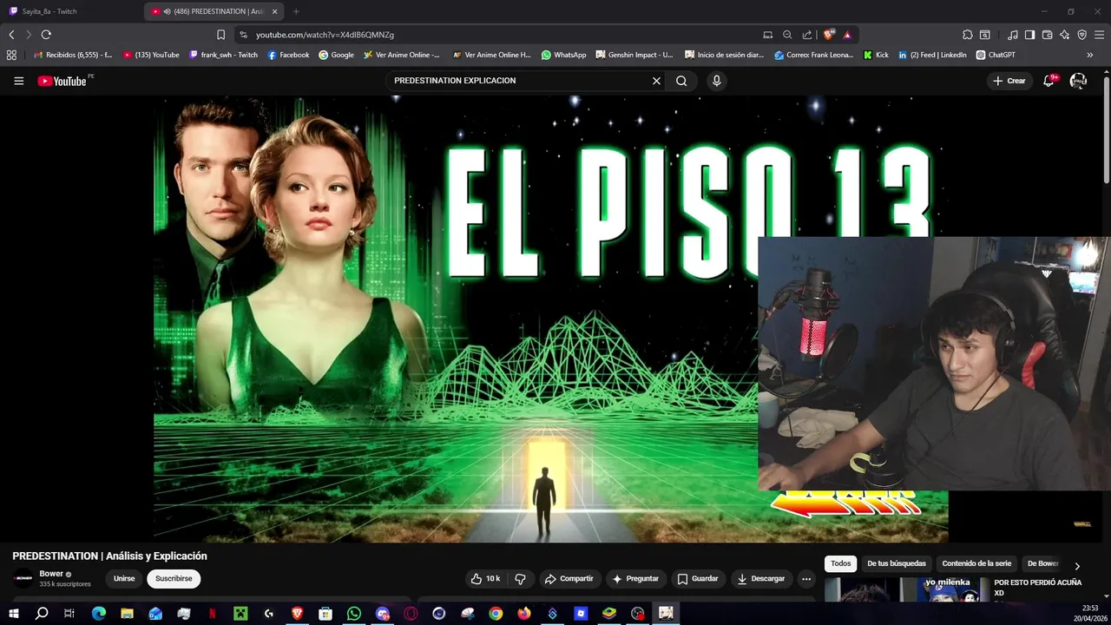Viewport: 1111px width, 625px height.
Task: Open the Genshin Impact bookmark
Action: pyautogui.click(x=634, y=55)
